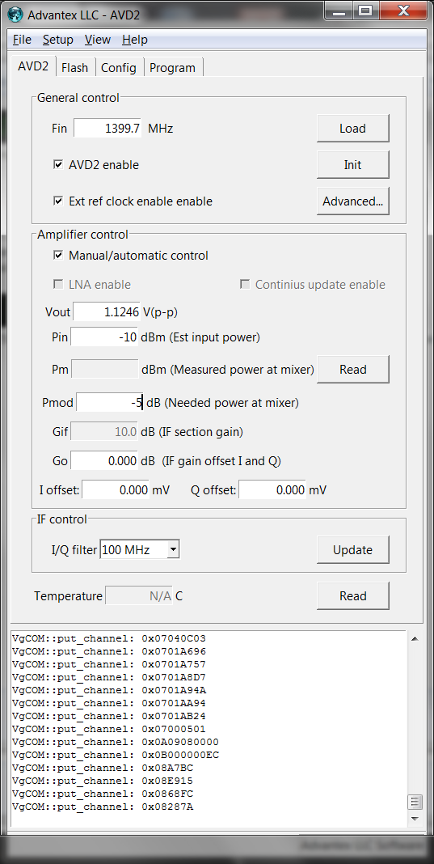Toggle Manual/automatic control checkbox
Screen dimensions: 434x864
click(x=58, y=256)
